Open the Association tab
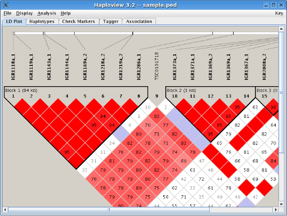This screenshot has height=216, width=287. [x=139, y=21]
